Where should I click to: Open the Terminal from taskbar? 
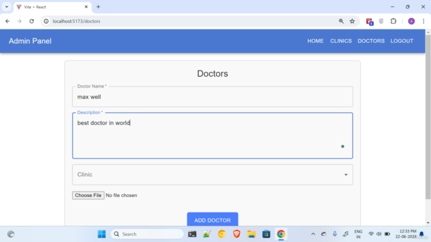[x=192, y=234]
